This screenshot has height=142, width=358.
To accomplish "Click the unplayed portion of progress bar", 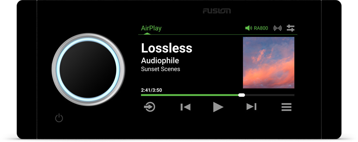I will [x=270, y=95].
